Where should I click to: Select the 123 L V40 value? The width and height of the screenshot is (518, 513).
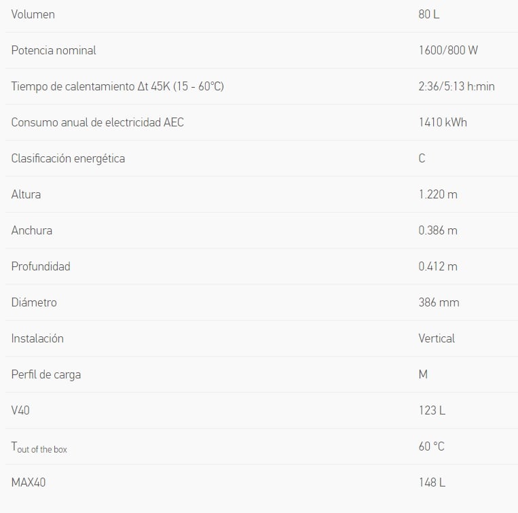pyautogui.click(x=432, y=411)
